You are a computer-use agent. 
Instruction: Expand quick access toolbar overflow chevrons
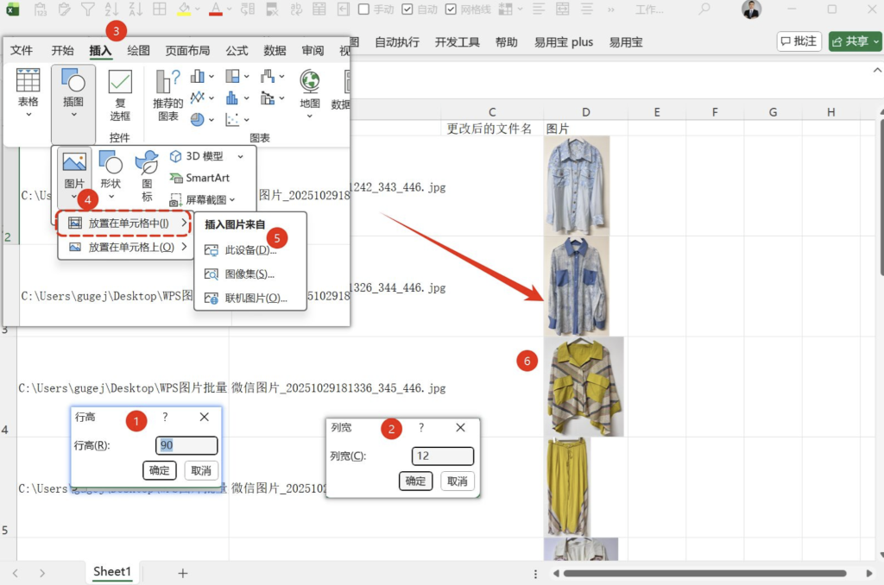(611, 9)
